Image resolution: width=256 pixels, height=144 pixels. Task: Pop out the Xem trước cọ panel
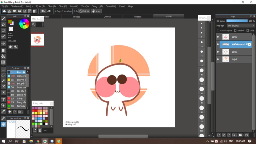(x=25, y=118)
